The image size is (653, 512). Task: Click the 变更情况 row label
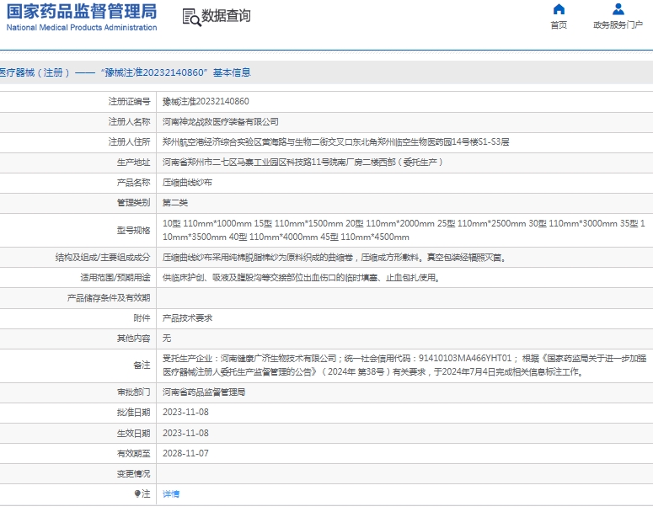click(133, 474)
